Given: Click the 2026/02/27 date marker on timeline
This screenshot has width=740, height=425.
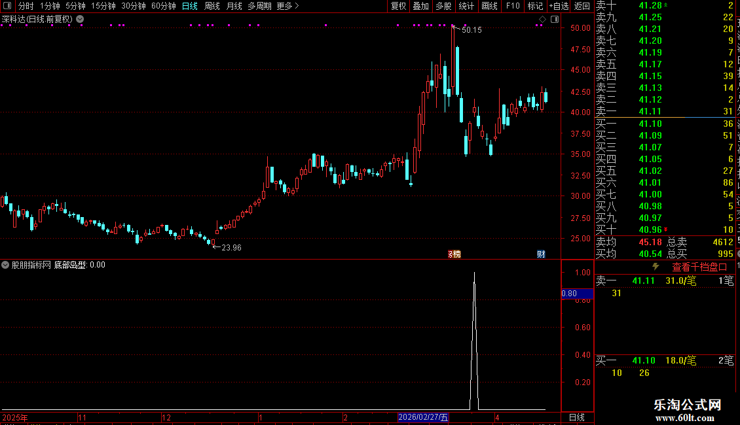Looking at the screenshot, I should [x=423, y=417].
